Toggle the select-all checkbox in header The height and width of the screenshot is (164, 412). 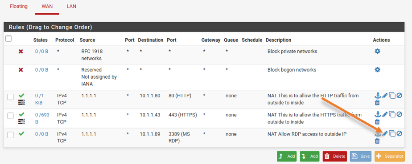click(x=8, y=39)
